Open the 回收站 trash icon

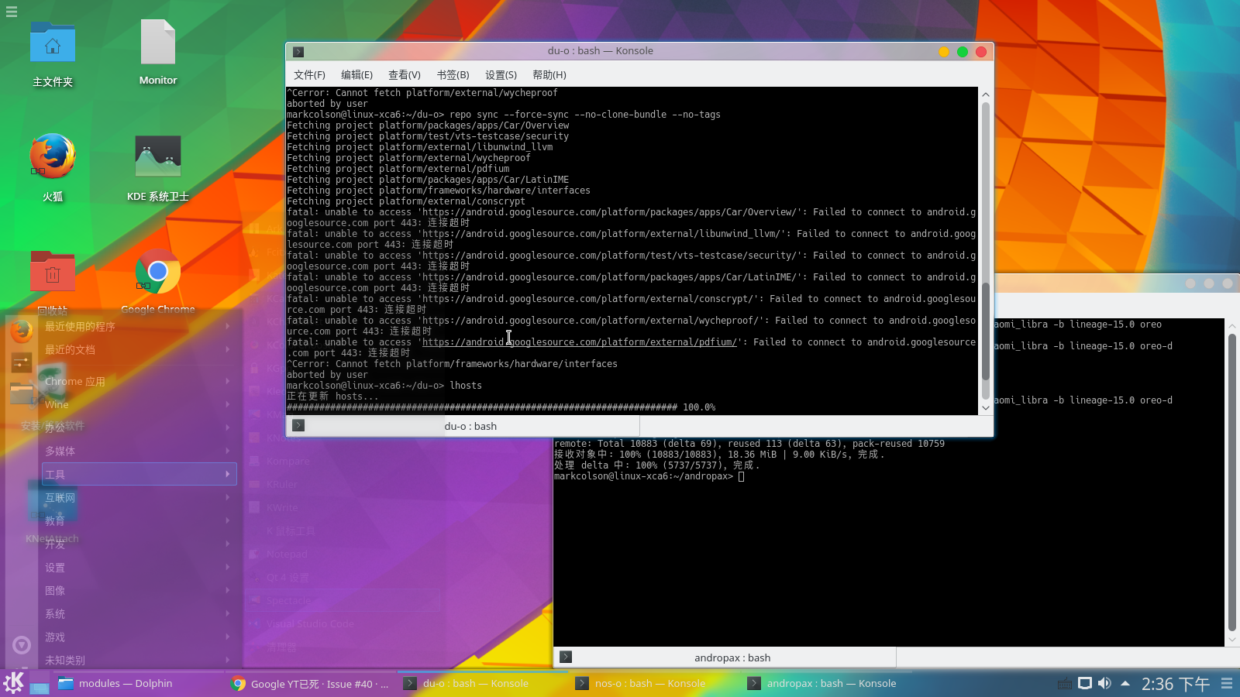click(x=52, y=272)
